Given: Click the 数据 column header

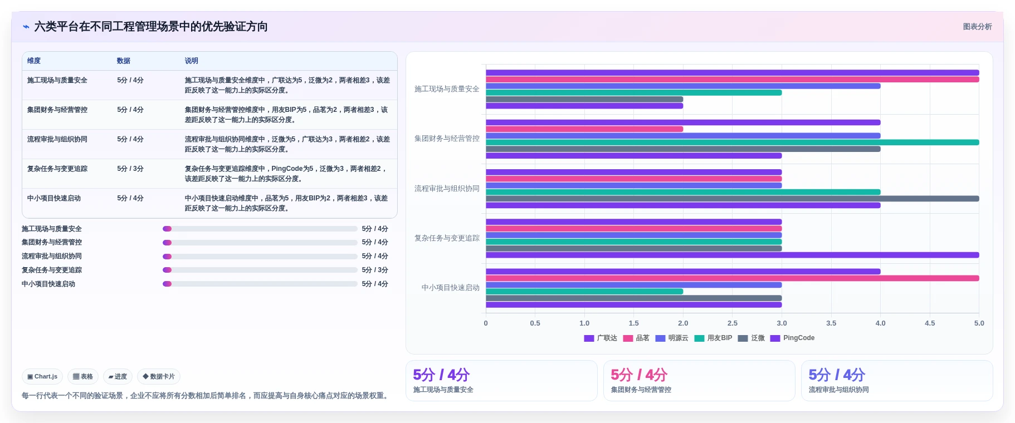Looking at the screenshot, I should coord(124,61).
